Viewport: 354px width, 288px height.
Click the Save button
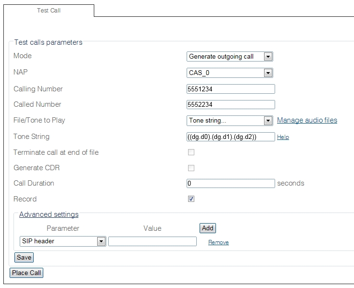(x=24, y=257)
